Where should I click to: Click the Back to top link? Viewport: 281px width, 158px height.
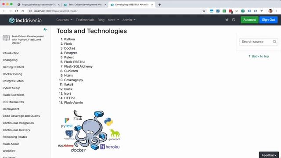[259, 56]
